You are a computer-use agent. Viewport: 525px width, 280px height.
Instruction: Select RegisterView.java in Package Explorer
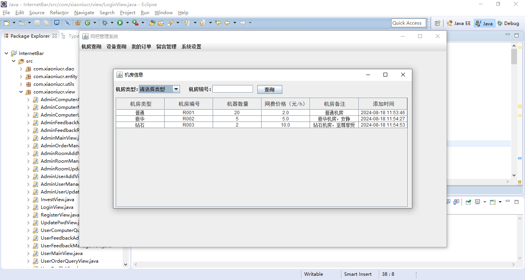(60, 215)
